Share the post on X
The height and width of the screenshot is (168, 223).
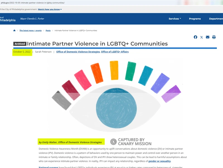pos(202,37)
